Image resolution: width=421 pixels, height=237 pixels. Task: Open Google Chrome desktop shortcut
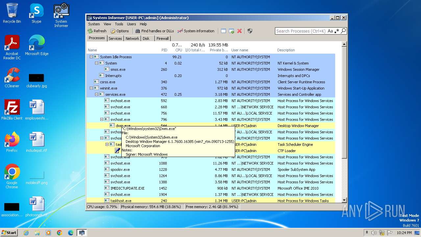pyautogui.click(x=12, y=176)
